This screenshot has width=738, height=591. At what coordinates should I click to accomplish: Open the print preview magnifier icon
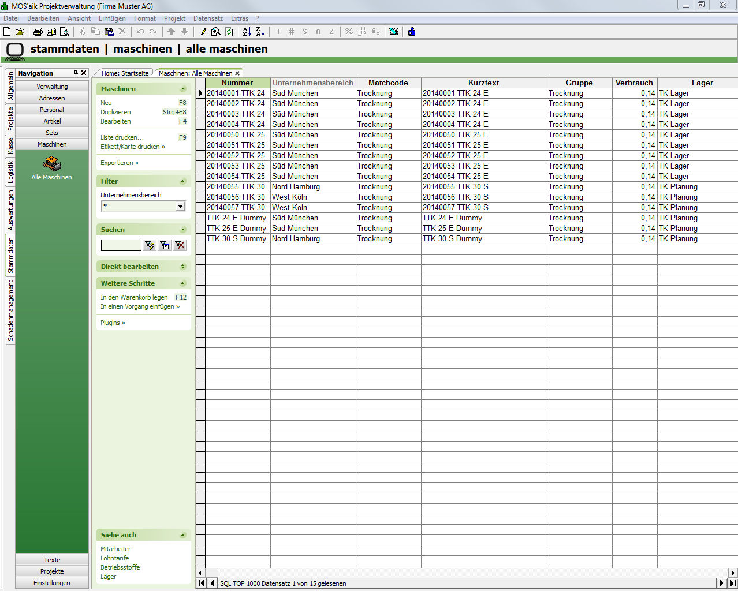point(65,32)
